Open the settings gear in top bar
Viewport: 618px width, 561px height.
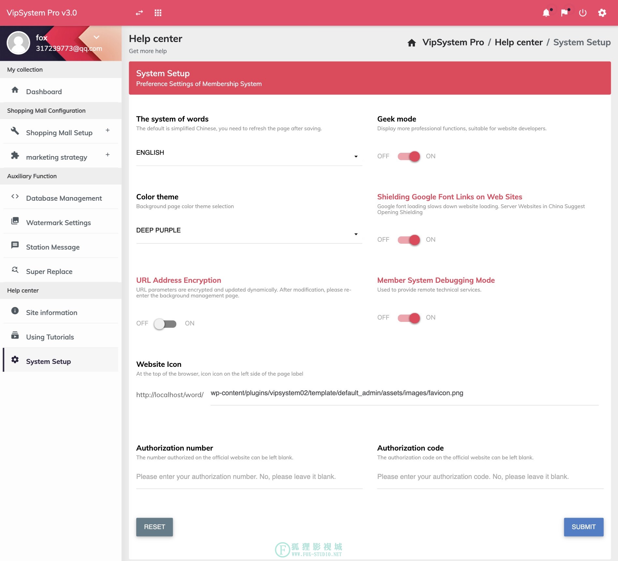(x=602, y=13)
